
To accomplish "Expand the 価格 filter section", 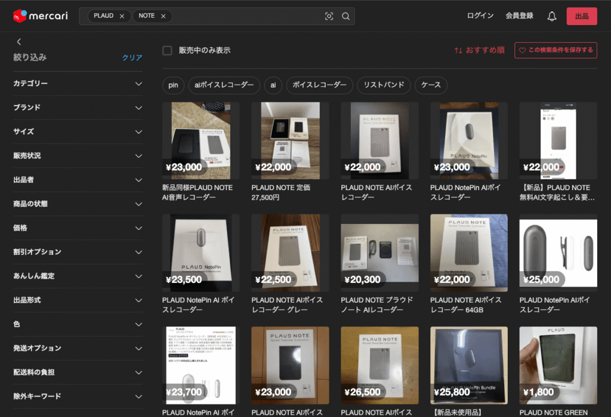I will tap(78, 228).
